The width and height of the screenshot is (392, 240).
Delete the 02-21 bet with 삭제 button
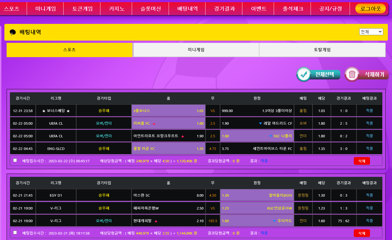tap(361, 233)
